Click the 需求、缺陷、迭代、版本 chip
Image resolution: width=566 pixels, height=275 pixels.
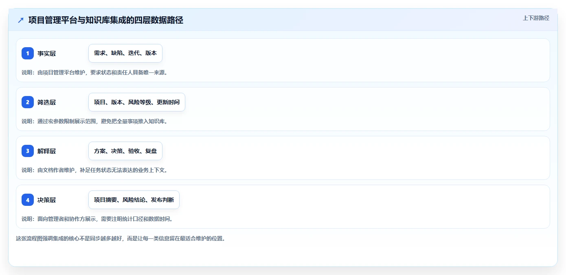pos(125,53)
